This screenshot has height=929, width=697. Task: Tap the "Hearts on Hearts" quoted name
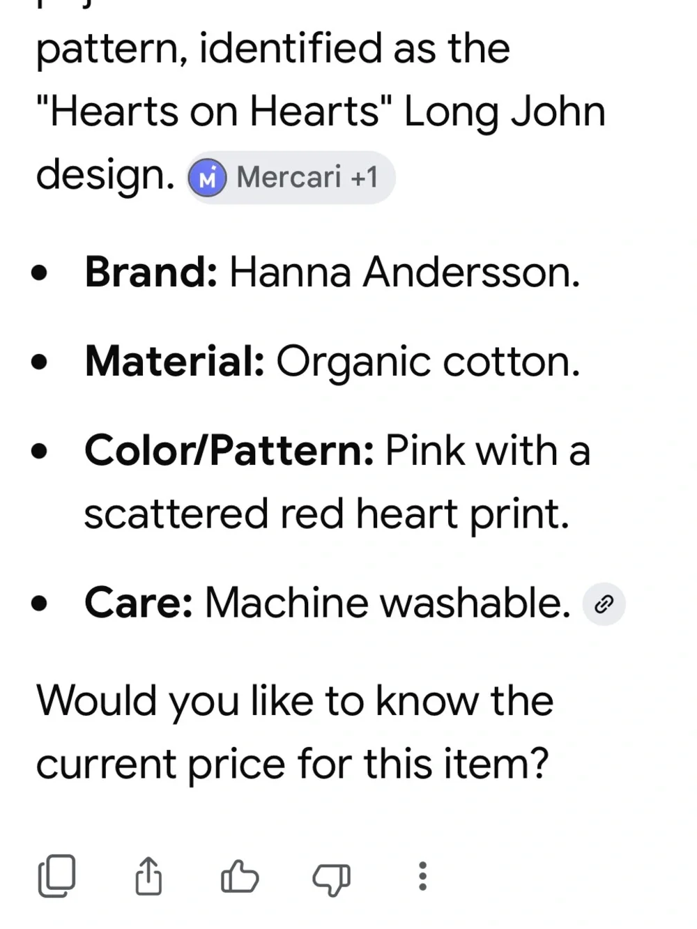214,112
